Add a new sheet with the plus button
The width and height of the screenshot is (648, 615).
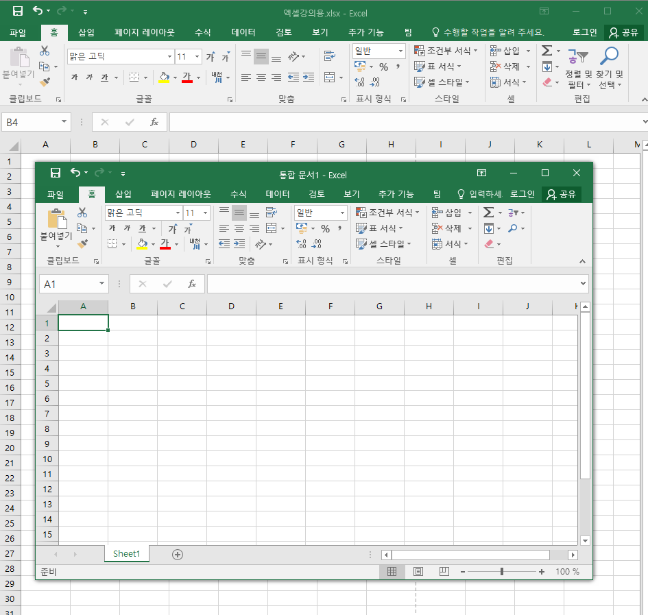pyautogui.click(x=178, y=555)
